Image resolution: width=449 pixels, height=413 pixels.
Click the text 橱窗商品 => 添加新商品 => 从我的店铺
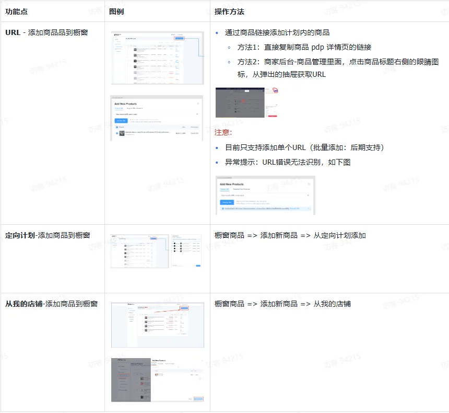[x=282, y=304]
